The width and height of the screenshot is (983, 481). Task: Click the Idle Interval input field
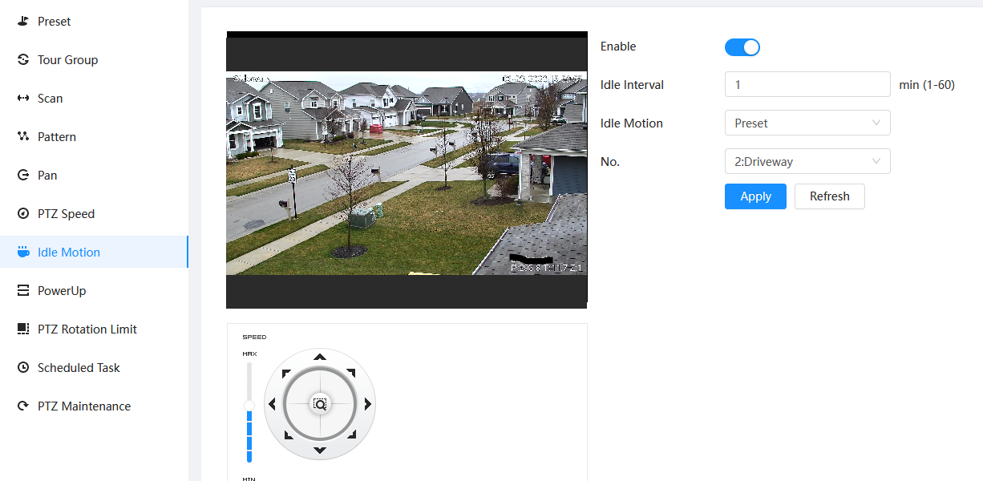pos(807,85)
